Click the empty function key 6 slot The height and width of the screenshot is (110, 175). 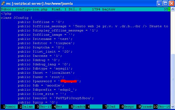pyautogui.click(x=95, y=107)
